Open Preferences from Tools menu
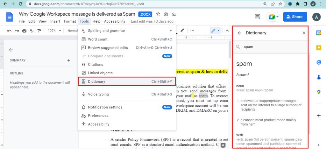The height and width of the screenshot is (149, 326). (127, 116)
